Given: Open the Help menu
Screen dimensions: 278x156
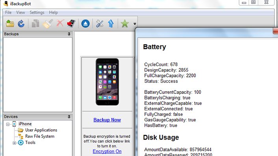Looking at the screenshot, I should tap(54, 13).
